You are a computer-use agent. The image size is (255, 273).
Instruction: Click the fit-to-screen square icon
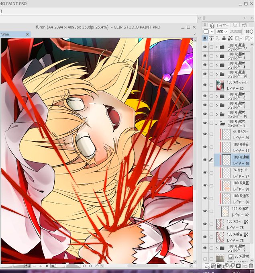coord(47,266)
